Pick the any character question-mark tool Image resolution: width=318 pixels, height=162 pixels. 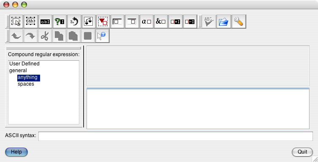click(x=59, y=21)
